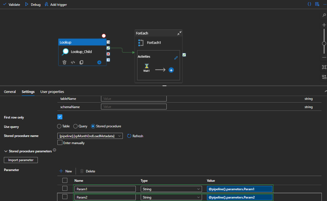Click the Param1 name input field
The width and height of the screenshot is (327, 201).
[x=105, y=189]
